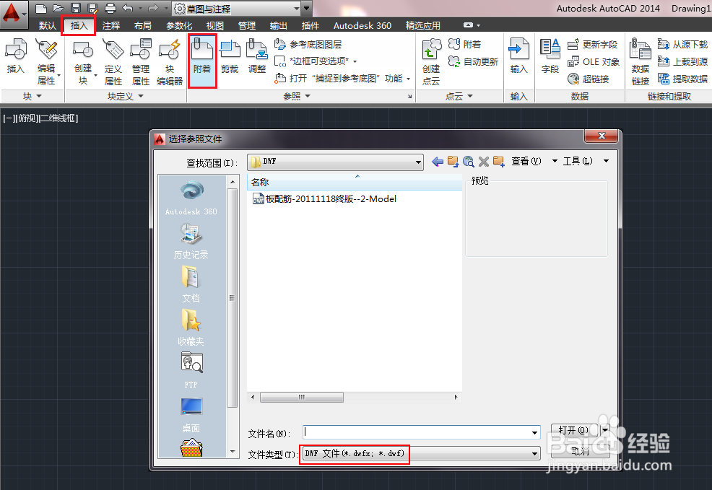
Task: Select FTP in places sidebar
Action: [191, 370]
